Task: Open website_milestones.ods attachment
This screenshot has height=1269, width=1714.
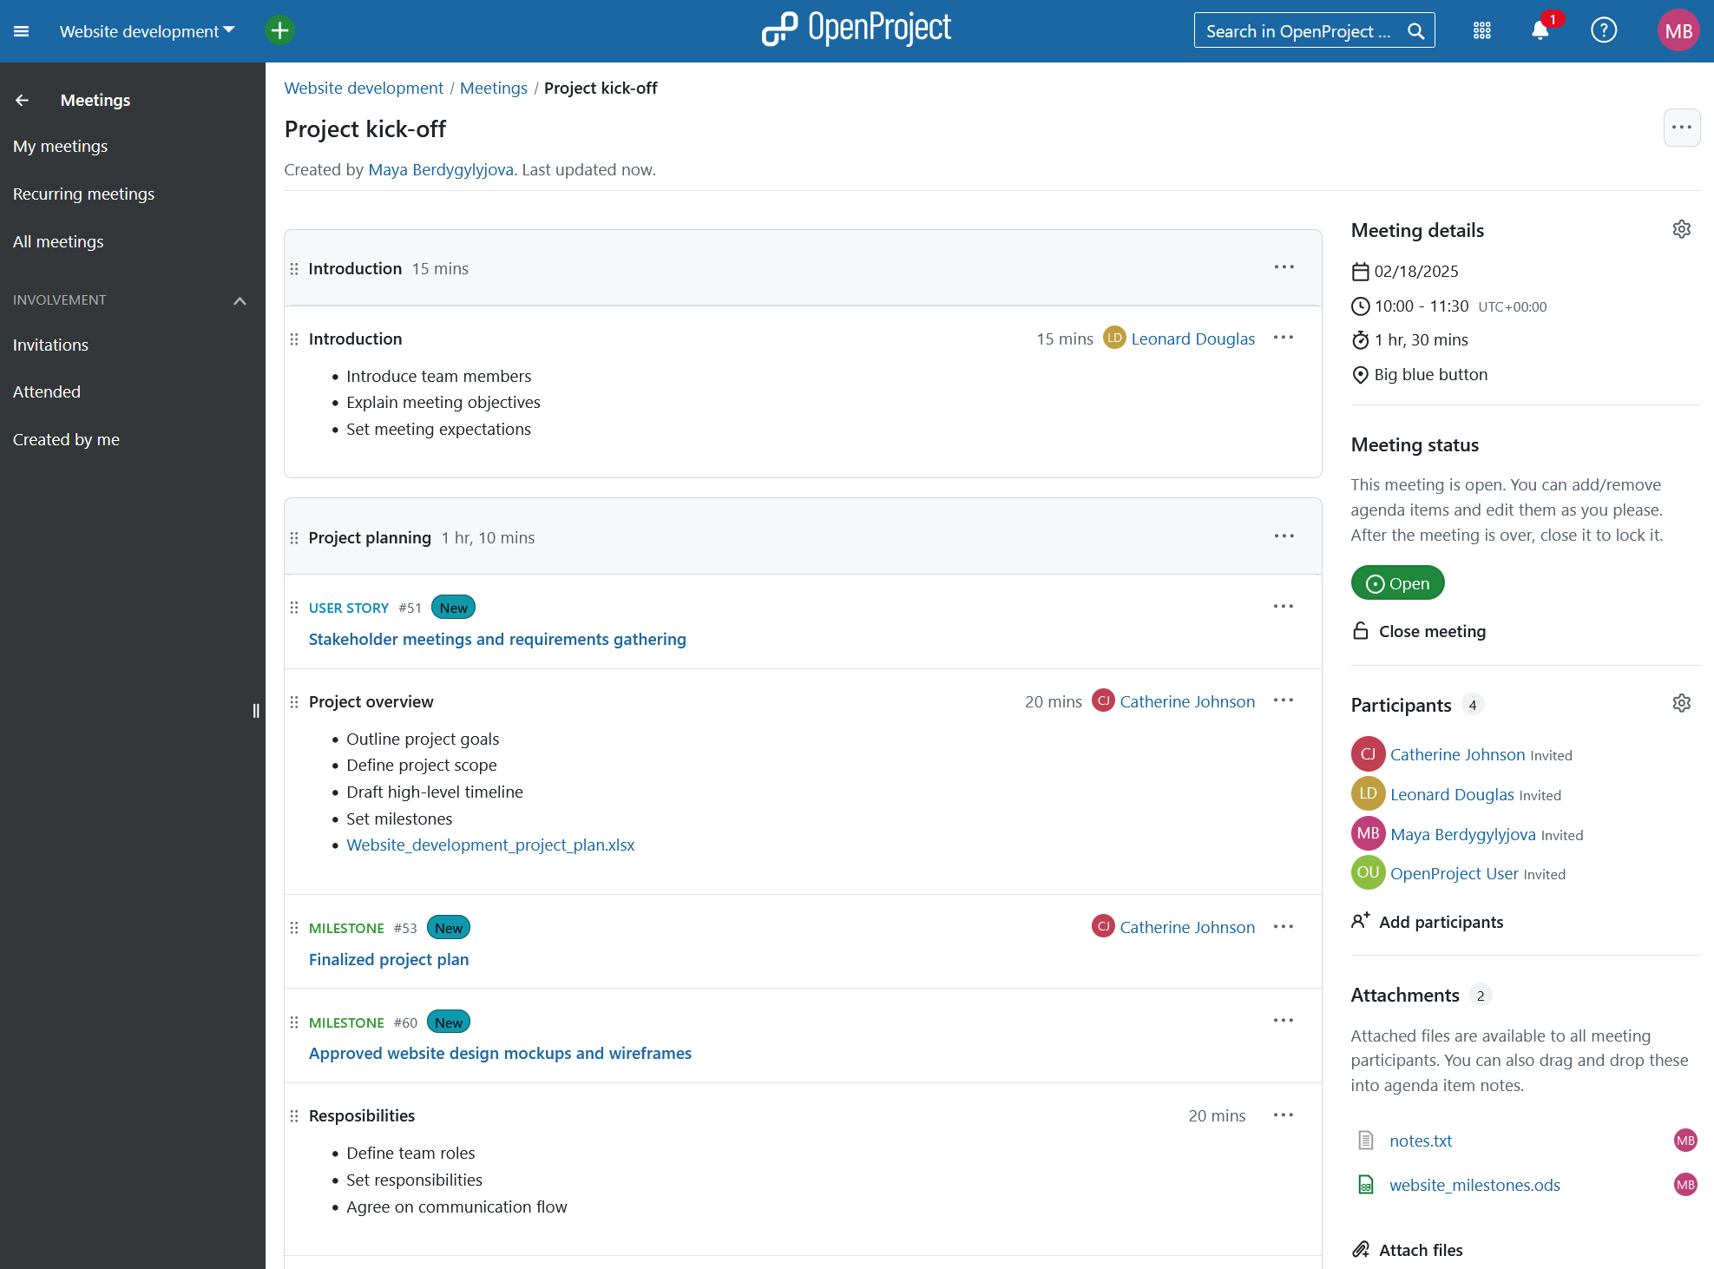Action: coord(1477,1184)
